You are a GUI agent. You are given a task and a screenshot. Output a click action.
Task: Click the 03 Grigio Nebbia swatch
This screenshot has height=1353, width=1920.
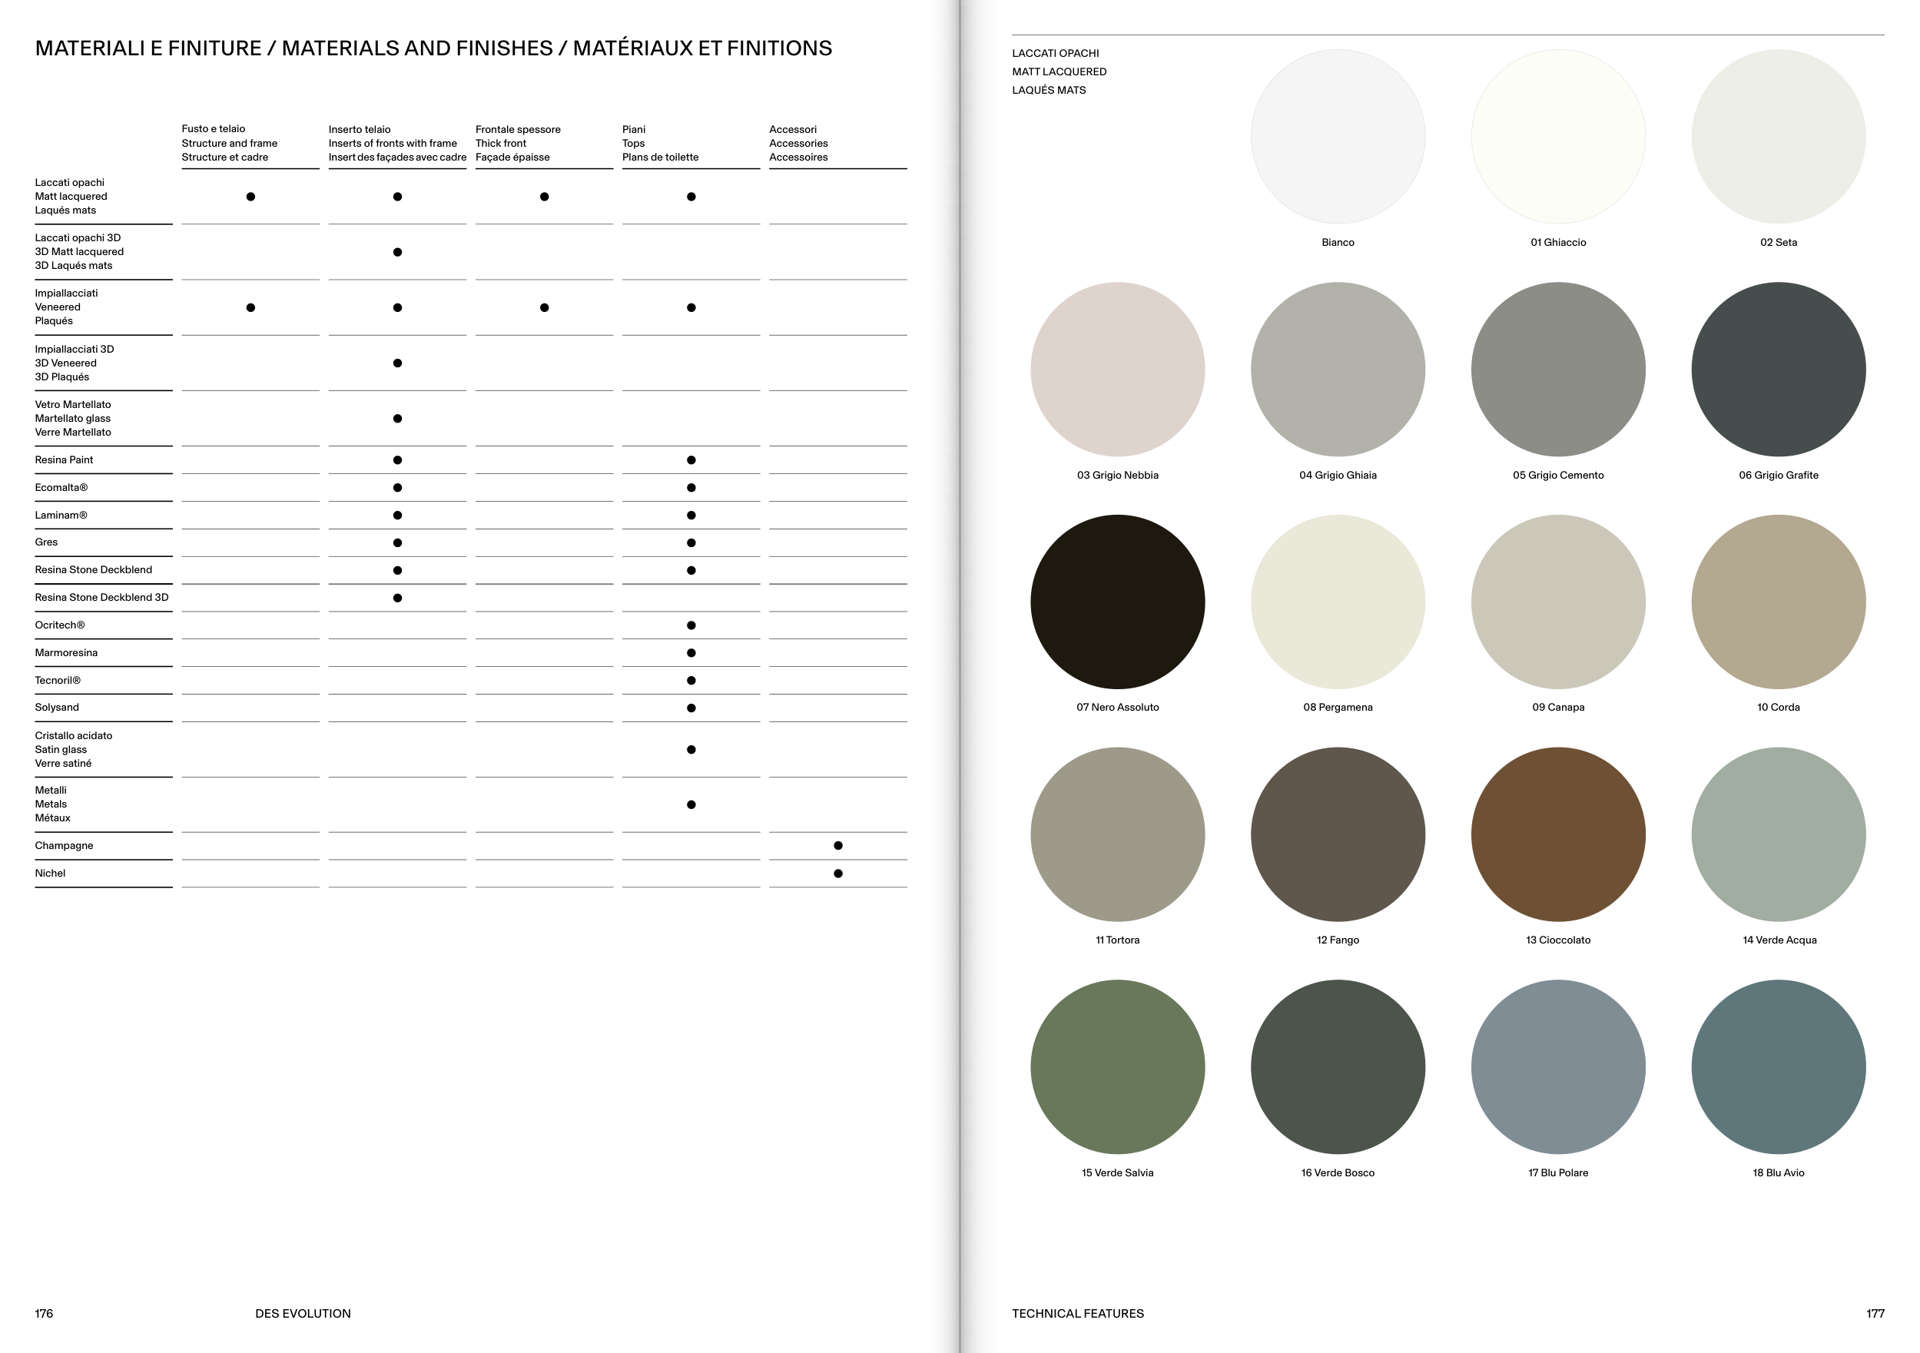(x=1117, y=369)
